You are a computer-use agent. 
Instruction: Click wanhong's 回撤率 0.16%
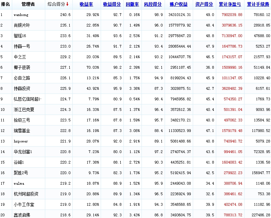coord(134,15)
